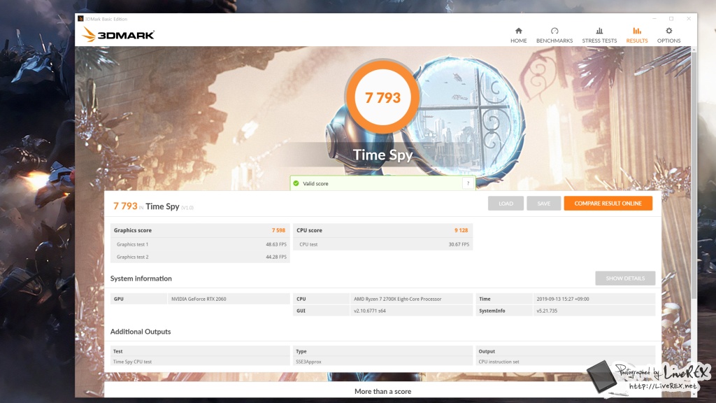Click the LOAD button
Image resolution: width=716 pixels, height=403 pixels.
506,204
